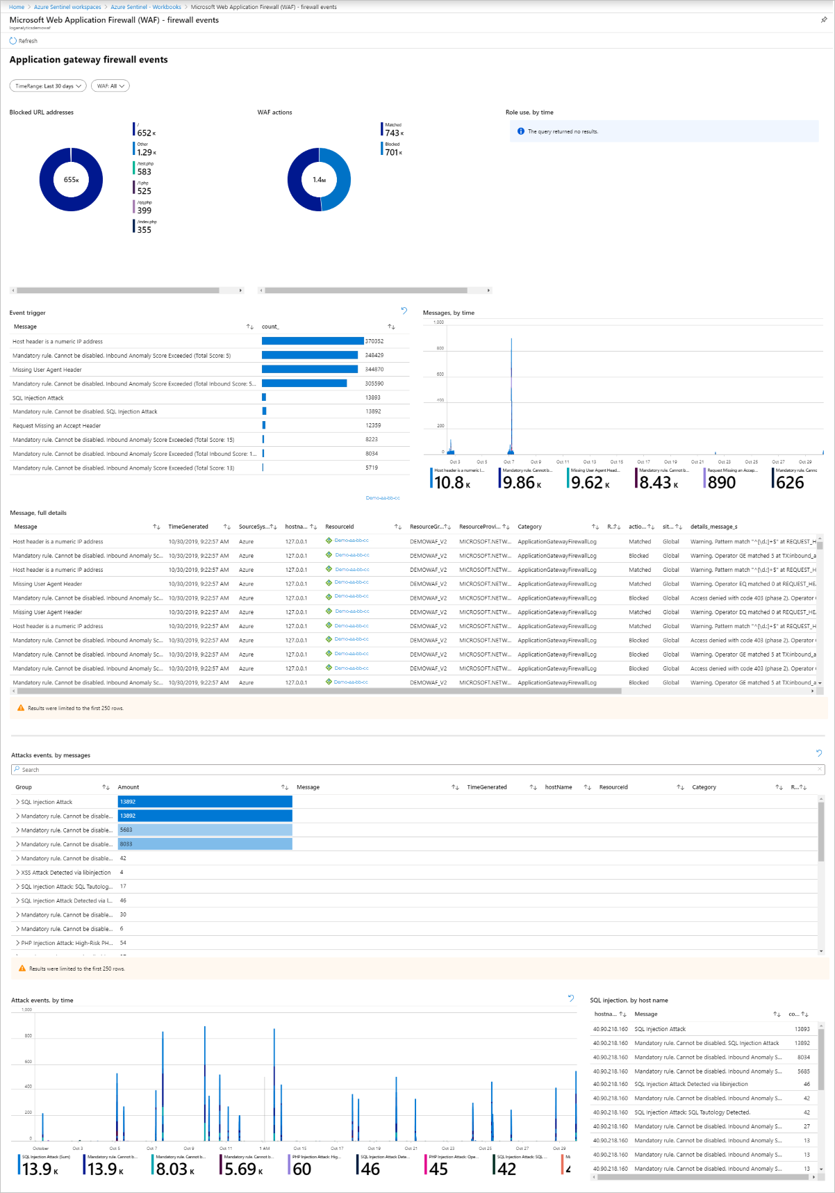Pin the workbook with pin icon
Viewport: 835px width, 1193px height.
coord(824,20)
